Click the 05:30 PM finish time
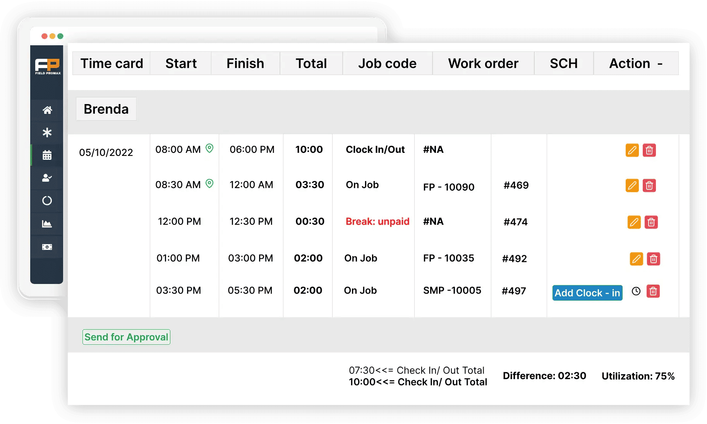 [250, 291]
